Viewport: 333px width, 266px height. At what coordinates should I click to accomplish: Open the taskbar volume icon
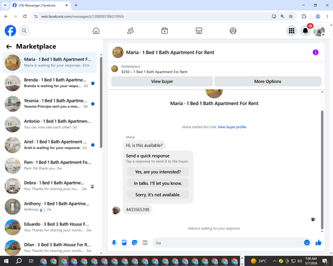[300, 261]
